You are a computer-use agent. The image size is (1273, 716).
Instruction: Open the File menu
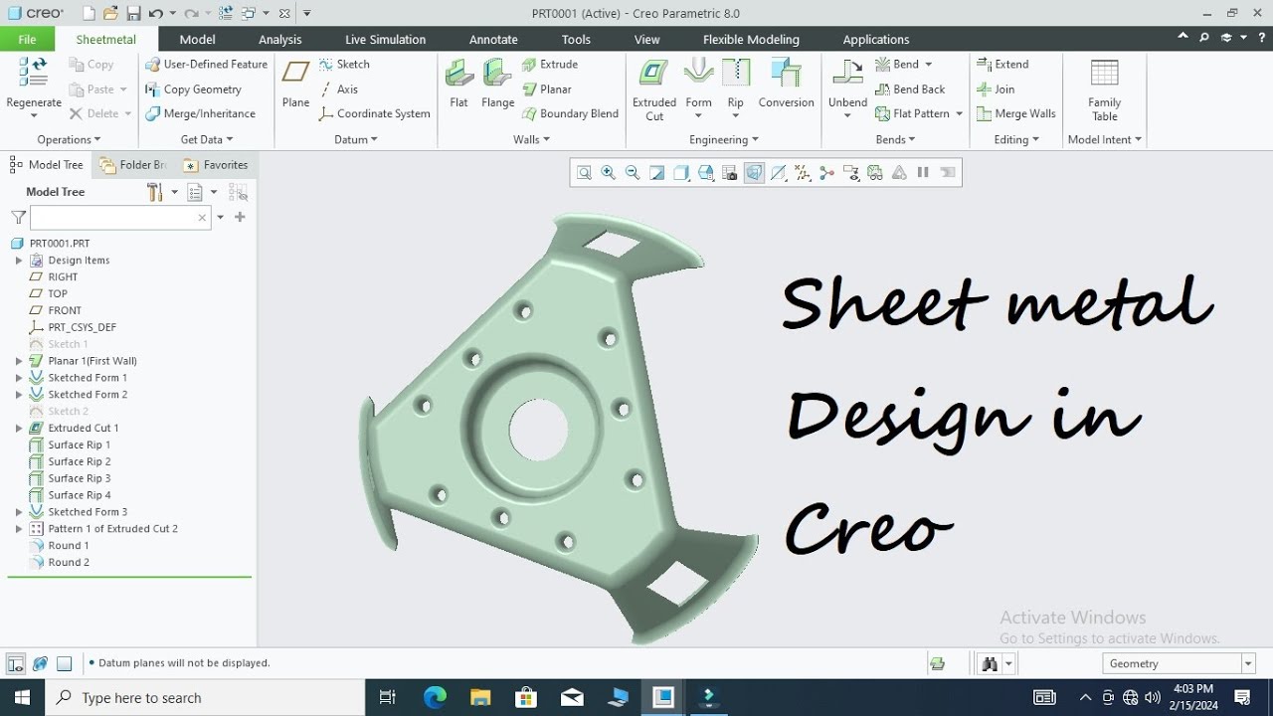click(x=27, y=40)
